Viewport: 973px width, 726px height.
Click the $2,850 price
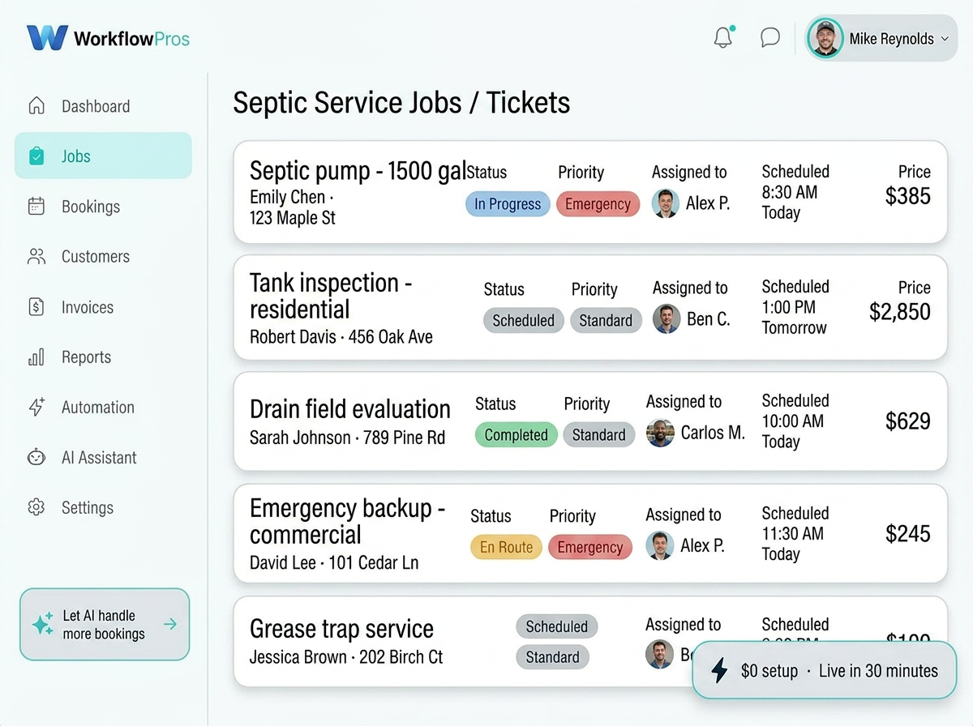[900, 312]
